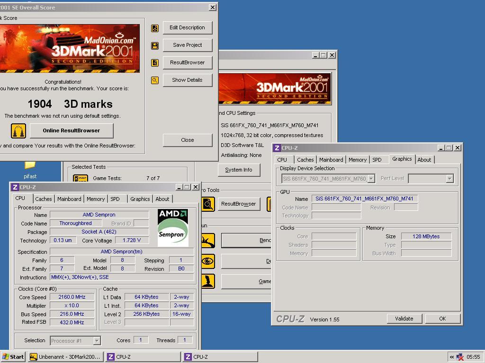
Task: Click the Rated FSB 432.0 MHz value
Action: pos(72,322)
